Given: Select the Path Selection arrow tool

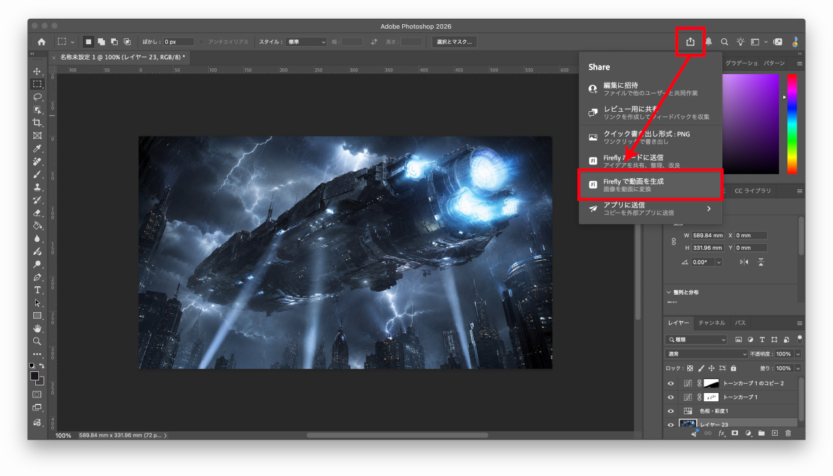Looking at the screenshot, I should 37,303.
